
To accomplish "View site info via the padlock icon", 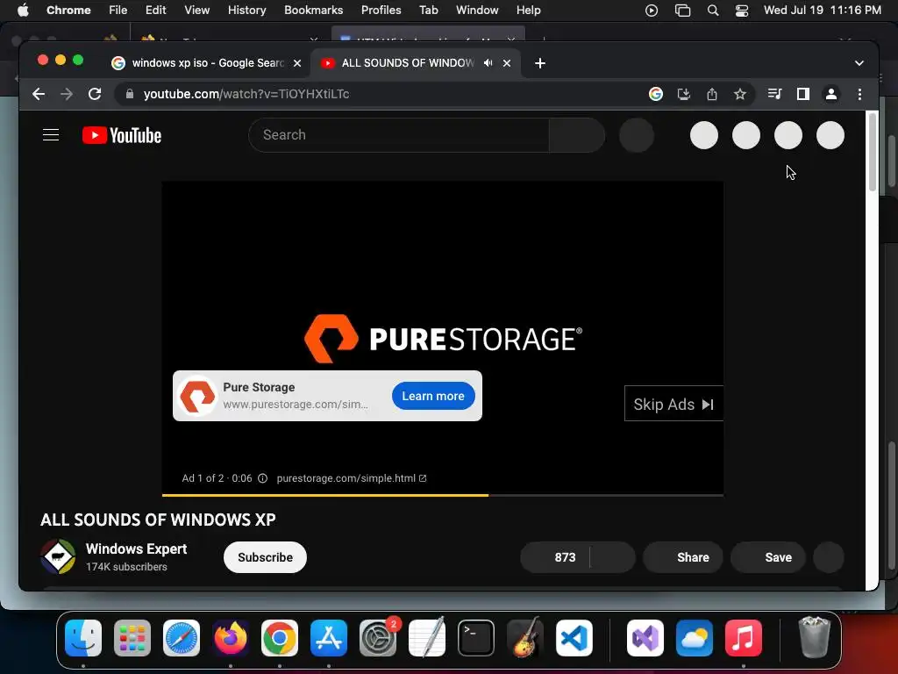I will (x=130, y=94).
